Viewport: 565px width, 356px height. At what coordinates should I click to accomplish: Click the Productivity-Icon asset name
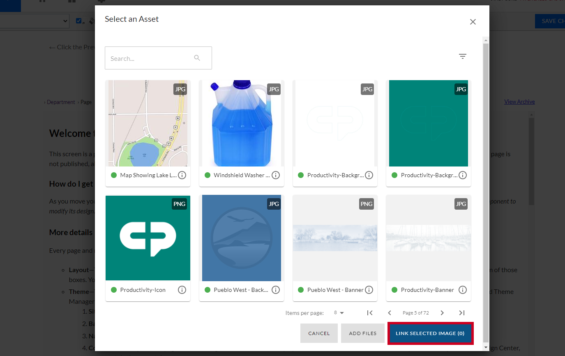click(x=143, y=290)
